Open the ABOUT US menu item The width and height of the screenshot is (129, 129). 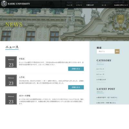pyautogui.click(x=121, y=4)
